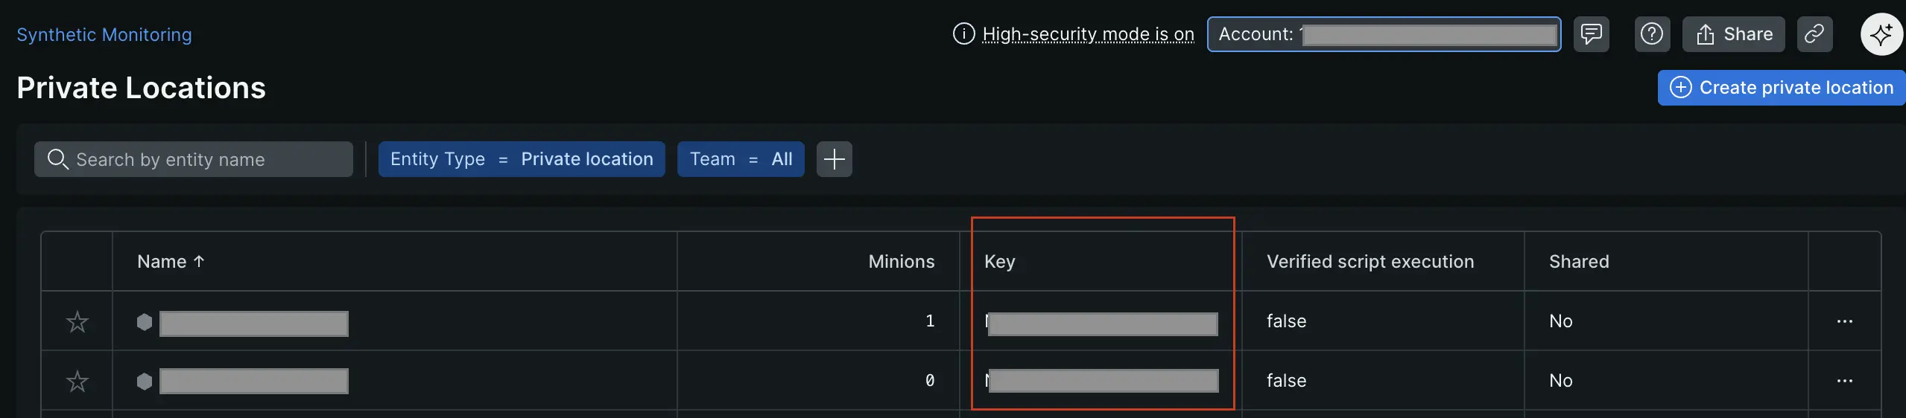The width and height of the screenshot is (1906, 418).
Task: Go to Synthetic Monitoring breadcrumb link
Action: [104, 35]
